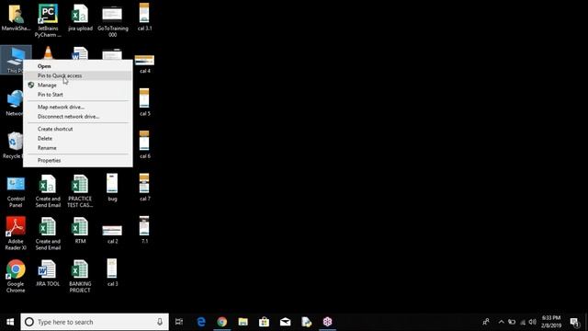Select the cal 5 desktop file
The image size is (588, 331).
(144, 102)
